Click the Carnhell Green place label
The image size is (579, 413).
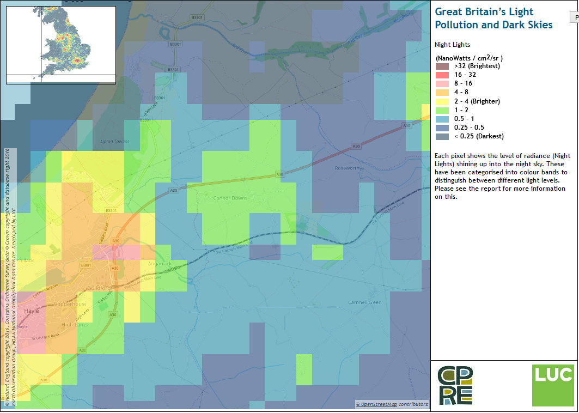click(x=365, y=302)
